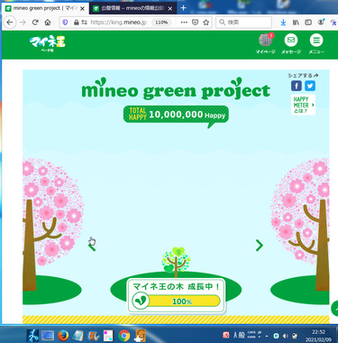Close the 公開情報 tab
Viewport: 338px width, 343px height.
tap(170, 9)
